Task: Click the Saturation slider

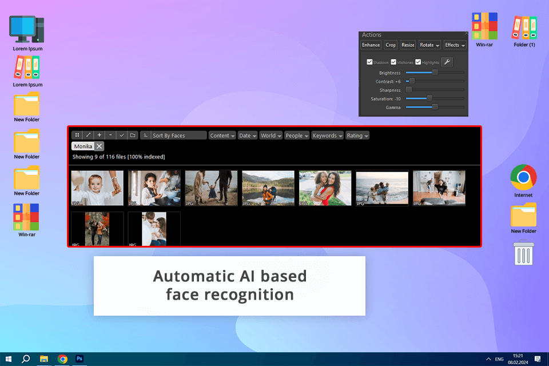Action: pos(435,98)
